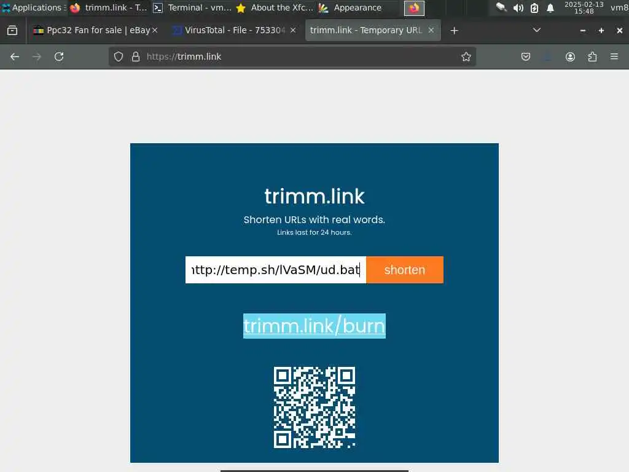
Task: Click the trimm.link site heading
Action: pyautogui.click(x=314, y=196)
